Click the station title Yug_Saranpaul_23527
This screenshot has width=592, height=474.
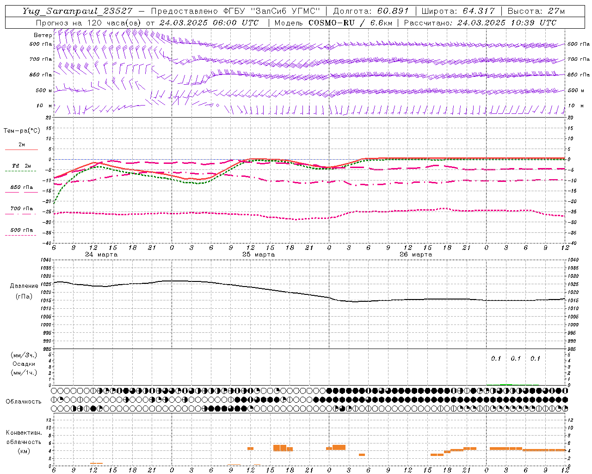[x=78, y=11]
